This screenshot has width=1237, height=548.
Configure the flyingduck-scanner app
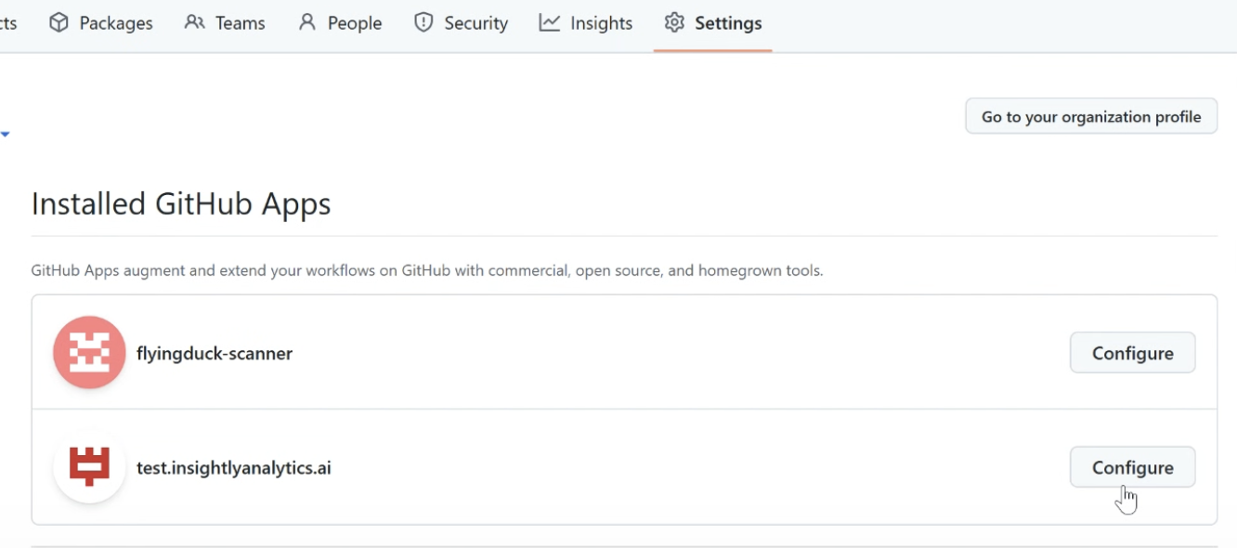(1132, 353)
